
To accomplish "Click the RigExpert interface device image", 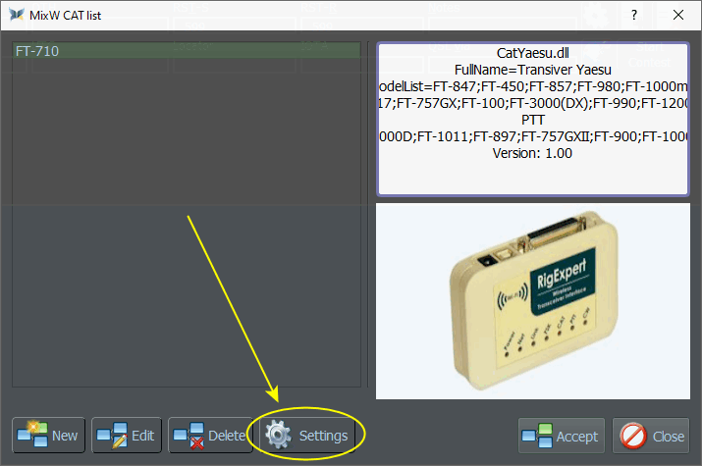I will (x=533, y=300).
